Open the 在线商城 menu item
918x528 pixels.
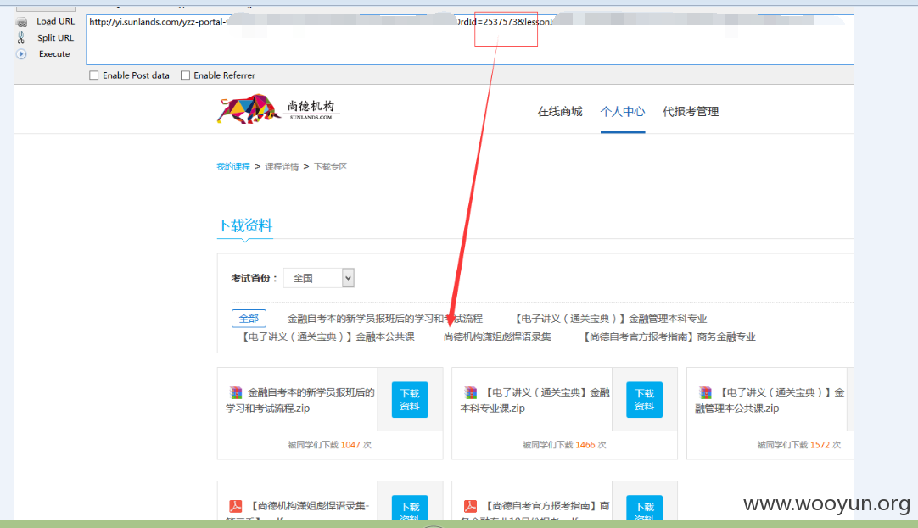click(560, 111)
